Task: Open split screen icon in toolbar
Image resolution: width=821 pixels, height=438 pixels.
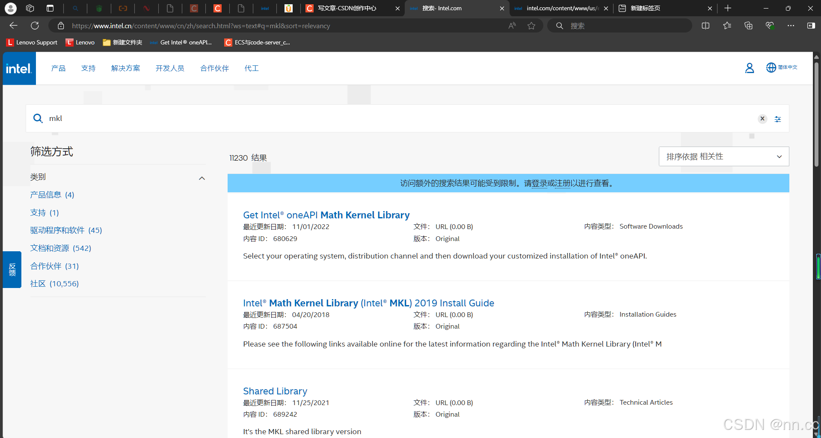Action: [x=705, y=26]
